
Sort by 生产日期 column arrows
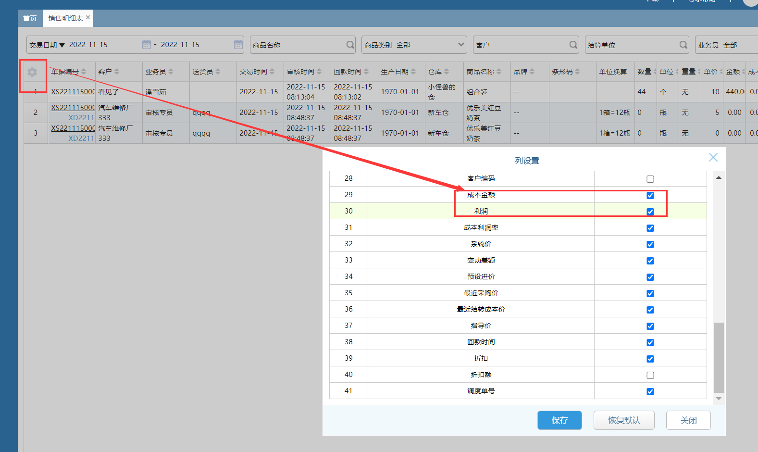point(413,72)
